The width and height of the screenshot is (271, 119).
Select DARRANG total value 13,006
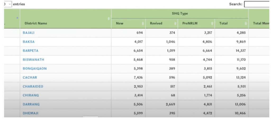240,104
